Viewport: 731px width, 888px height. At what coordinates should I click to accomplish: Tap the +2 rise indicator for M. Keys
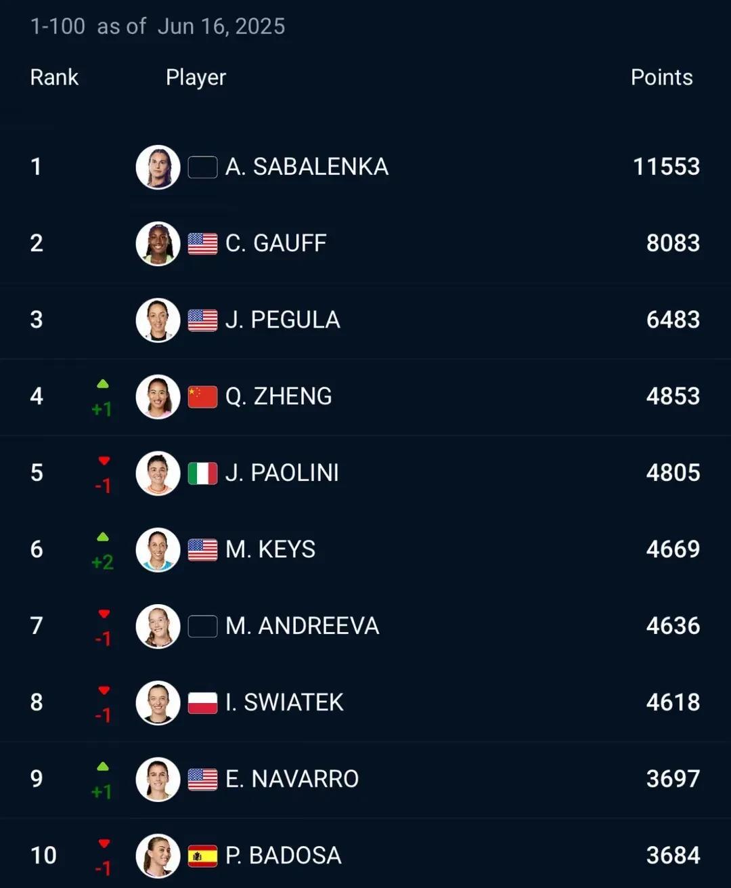pos(103,562)
